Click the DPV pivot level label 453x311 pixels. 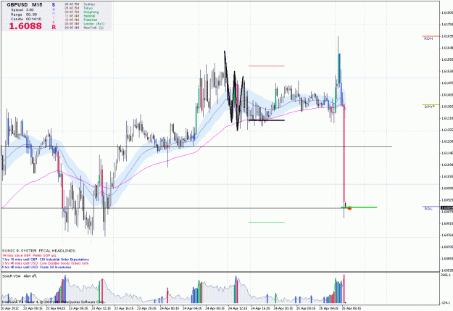[x=429, y=107]
